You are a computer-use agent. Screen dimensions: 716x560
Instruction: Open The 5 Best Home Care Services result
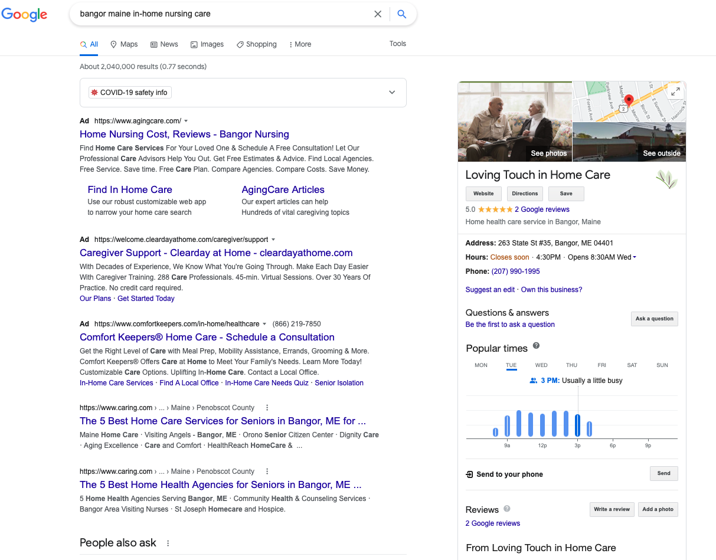[223, 421]
